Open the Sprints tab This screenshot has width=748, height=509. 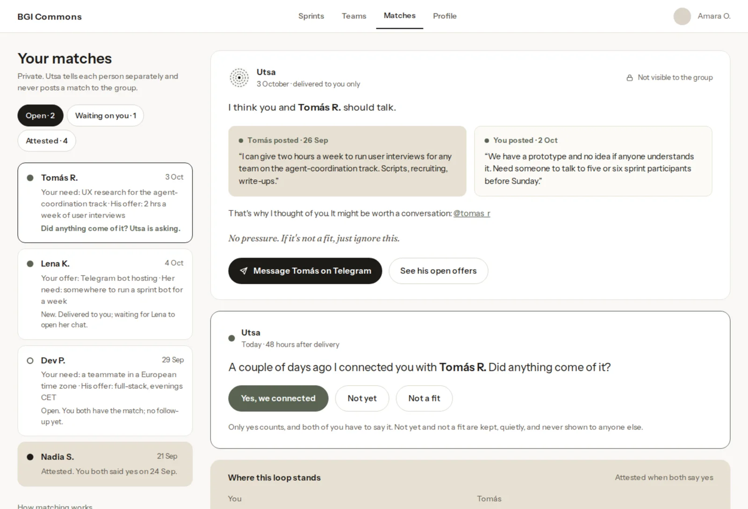311,16
